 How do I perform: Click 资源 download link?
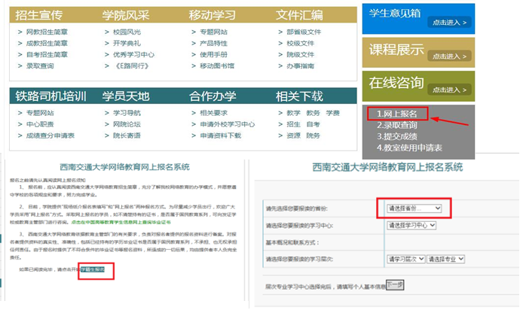pos(293,135)
